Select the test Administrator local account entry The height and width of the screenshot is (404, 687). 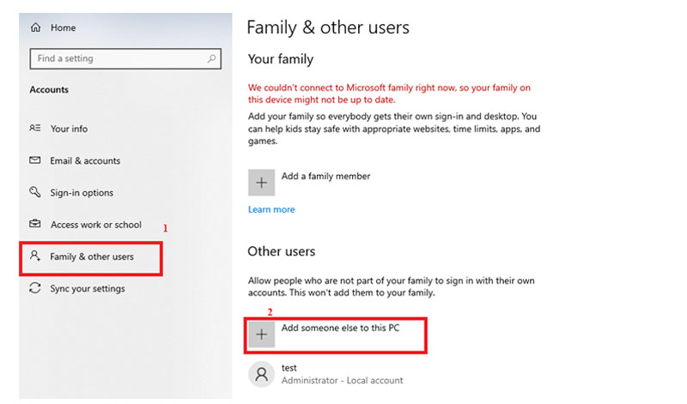341,374
